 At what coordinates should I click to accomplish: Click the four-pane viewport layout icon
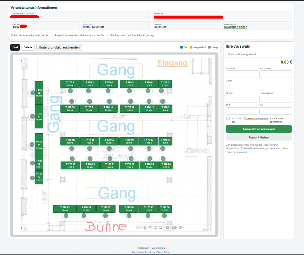tap(180, 227)
